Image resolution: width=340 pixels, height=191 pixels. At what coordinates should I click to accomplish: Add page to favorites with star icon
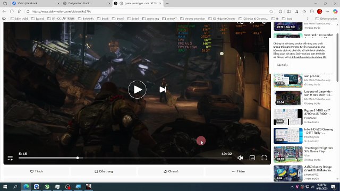pyautogui.click(x=271, y=12)
